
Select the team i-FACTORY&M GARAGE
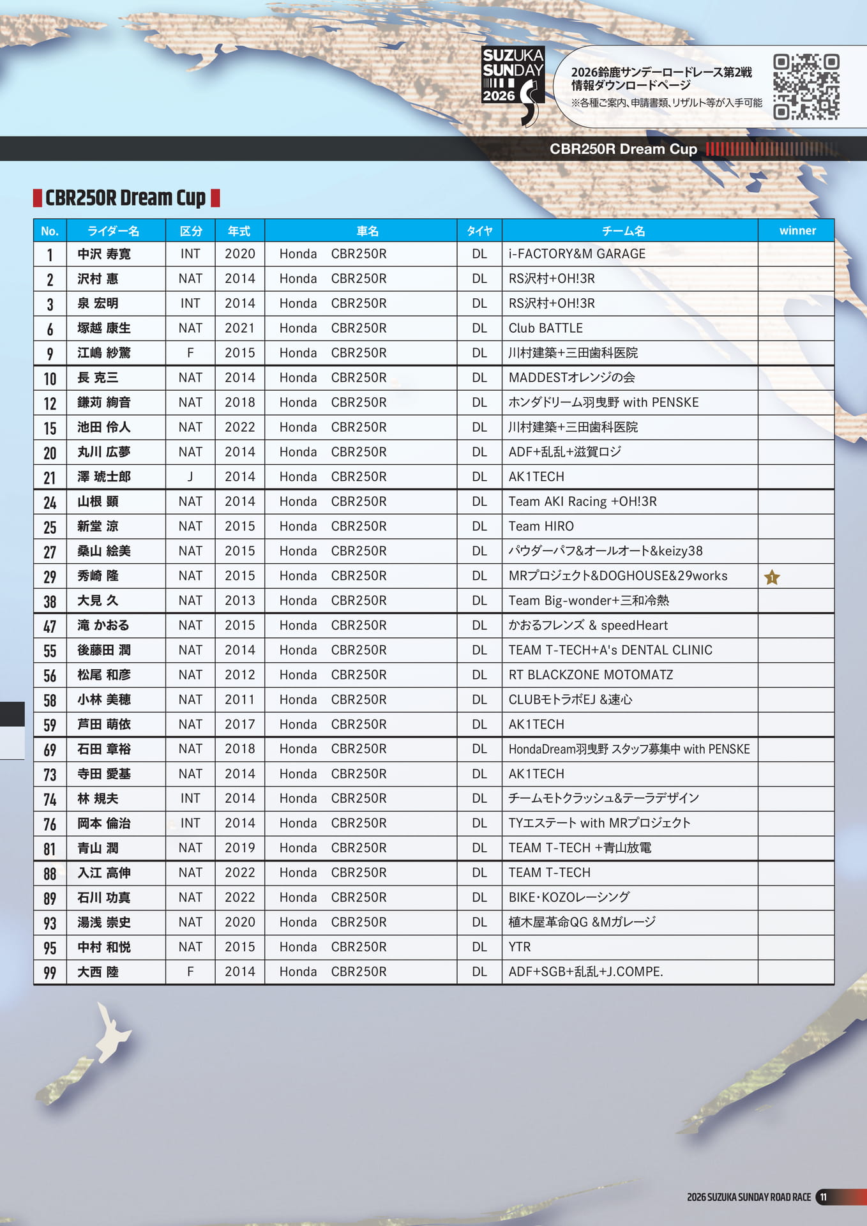coord(577,254)
